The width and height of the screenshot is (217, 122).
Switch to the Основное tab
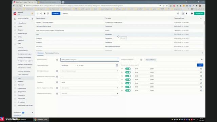coord(40,53)
